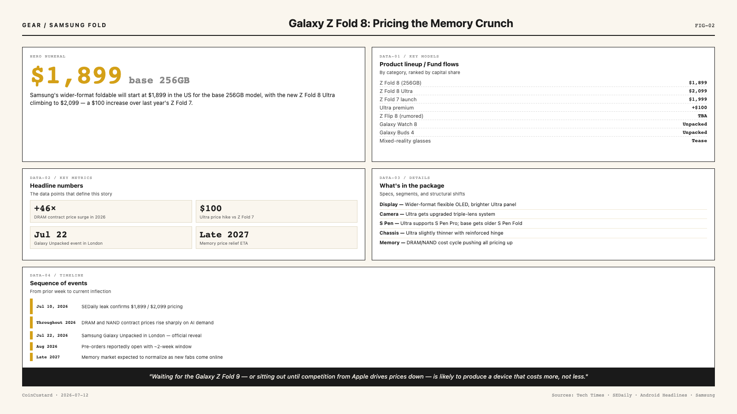The height and width of the screenshot is (414, 737).
Task: Click the 'Memory' detail row
Action: coord(543,243)
